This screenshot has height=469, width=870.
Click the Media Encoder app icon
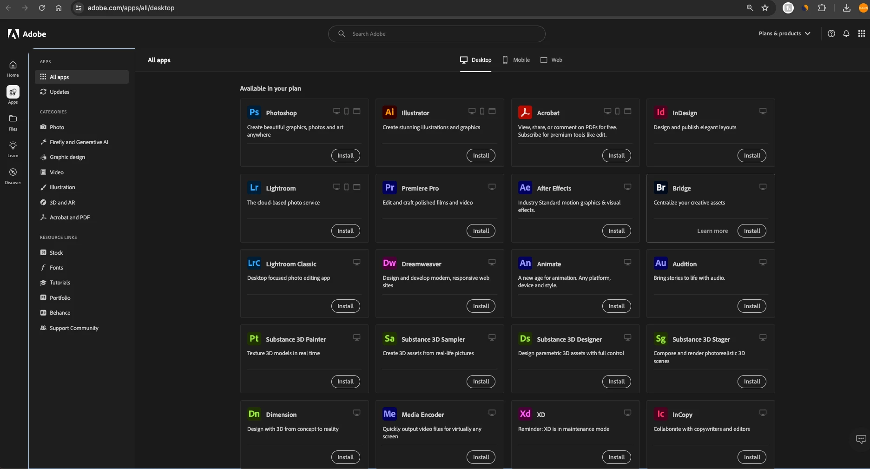pos(389,414)
